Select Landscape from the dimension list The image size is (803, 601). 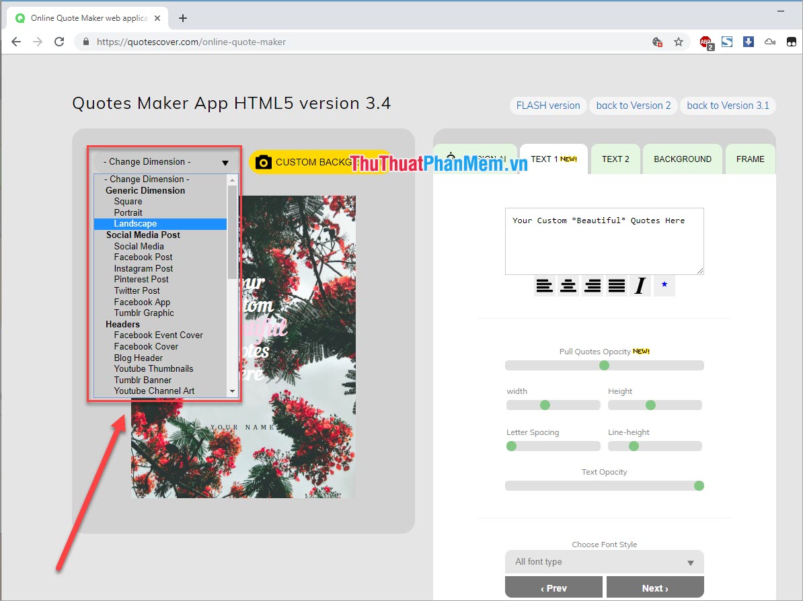pyautogui.click(x=135, y=223)
